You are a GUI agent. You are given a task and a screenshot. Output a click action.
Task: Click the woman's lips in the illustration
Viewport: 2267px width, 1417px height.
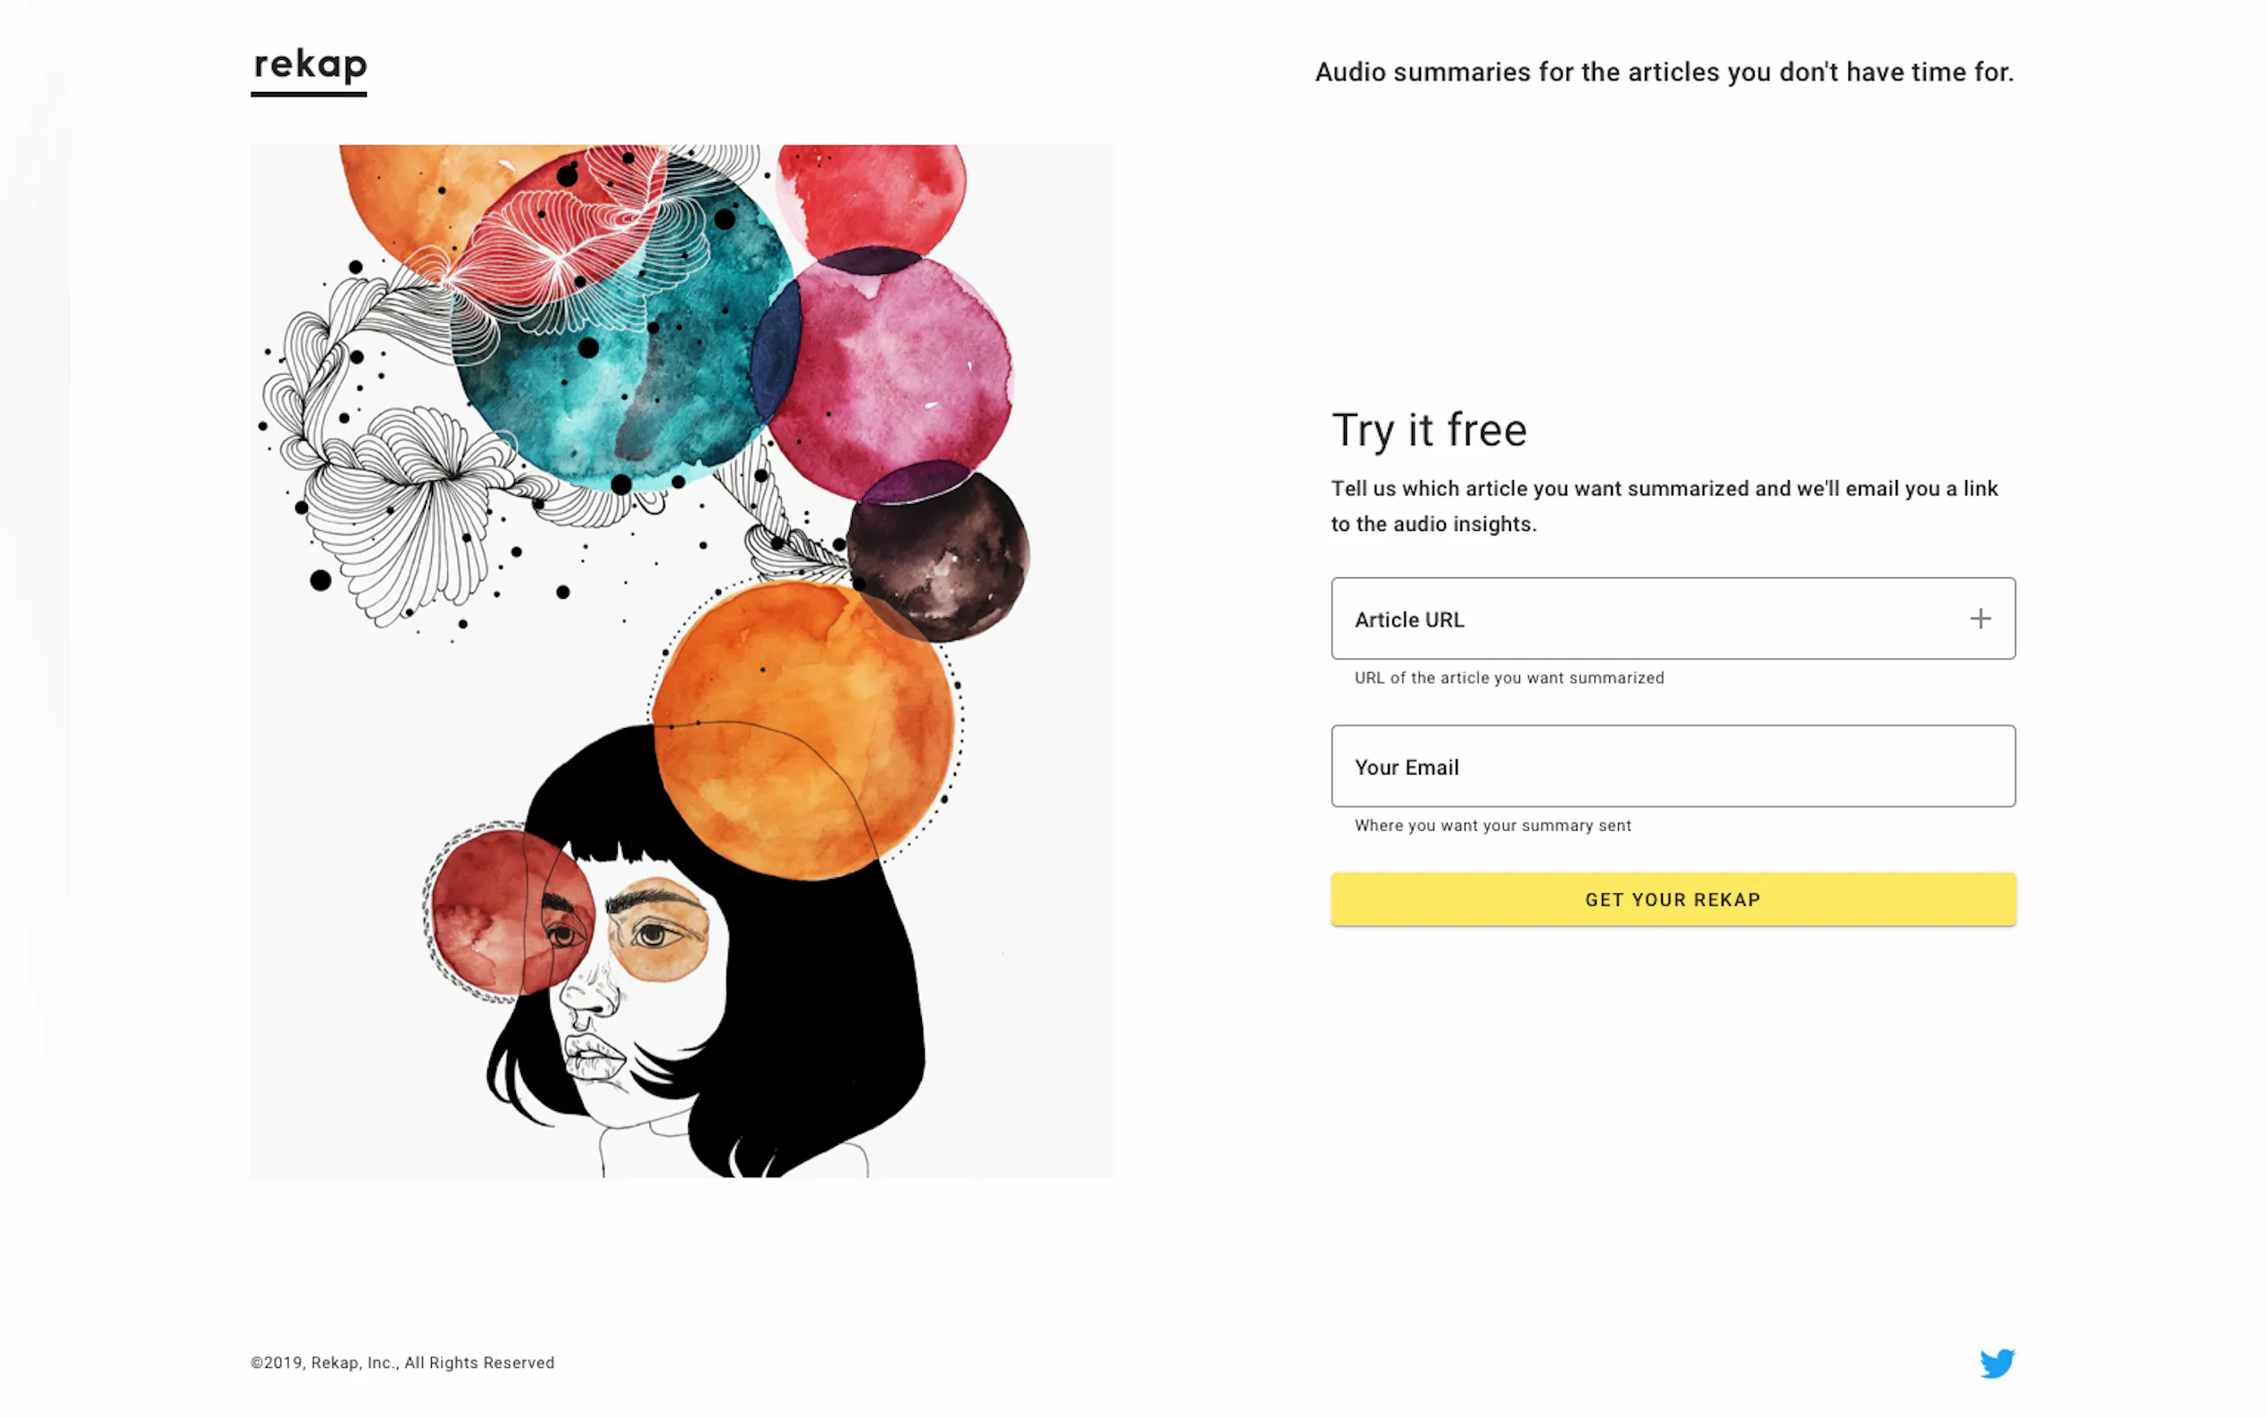point(594,1059)
